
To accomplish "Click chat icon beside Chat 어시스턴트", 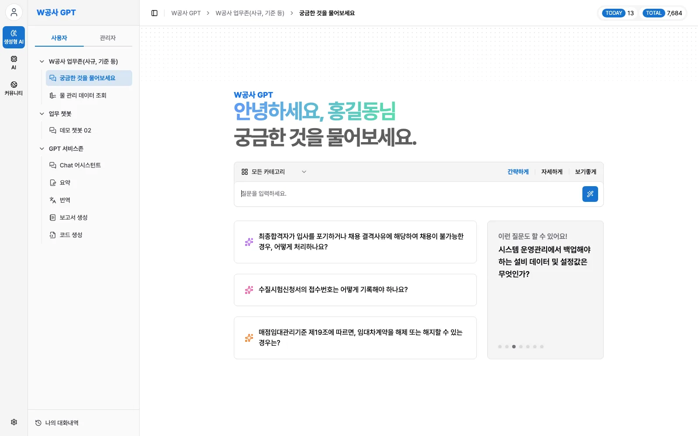I will point(53,165).
